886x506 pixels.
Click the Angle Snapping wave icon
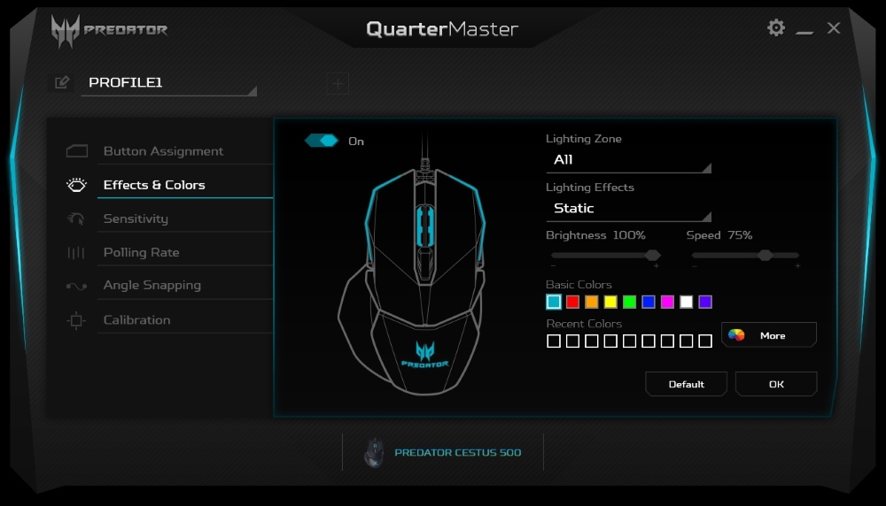point(76,286)
